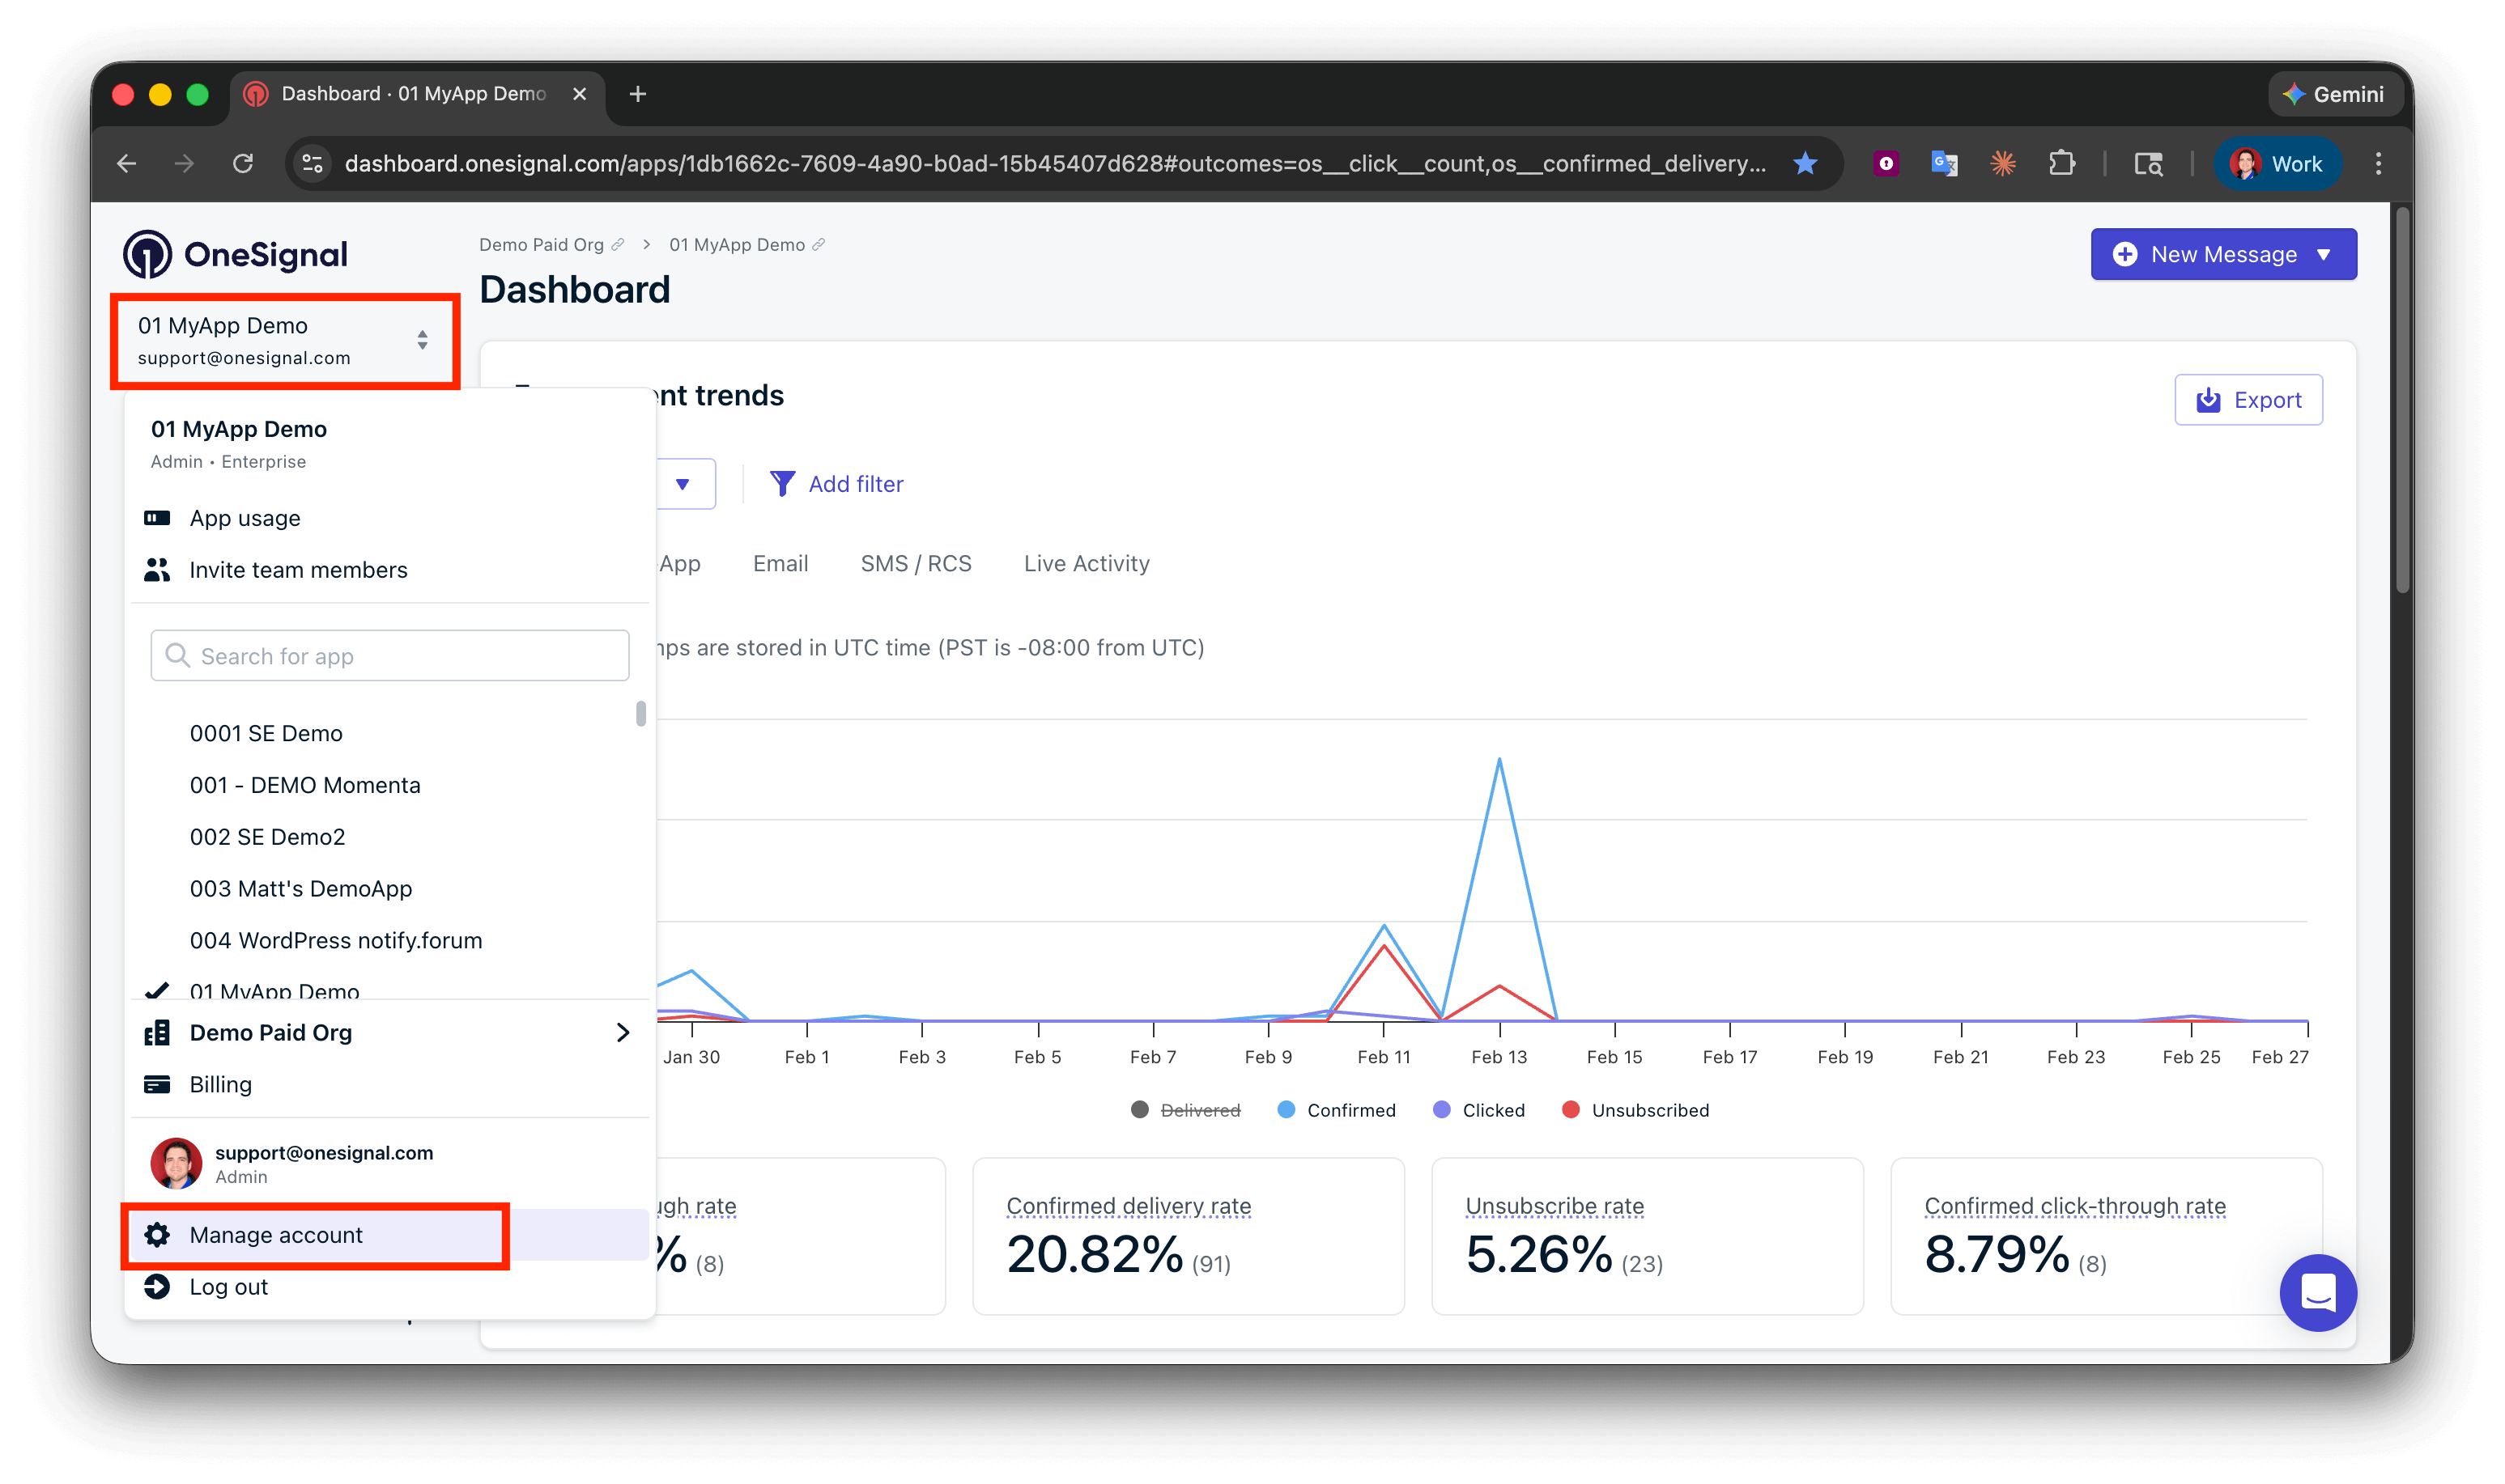Image resolution: width=2505 pixels, height=1484 pixels.
Task: Click the Export button
Action: (2248, 400)
